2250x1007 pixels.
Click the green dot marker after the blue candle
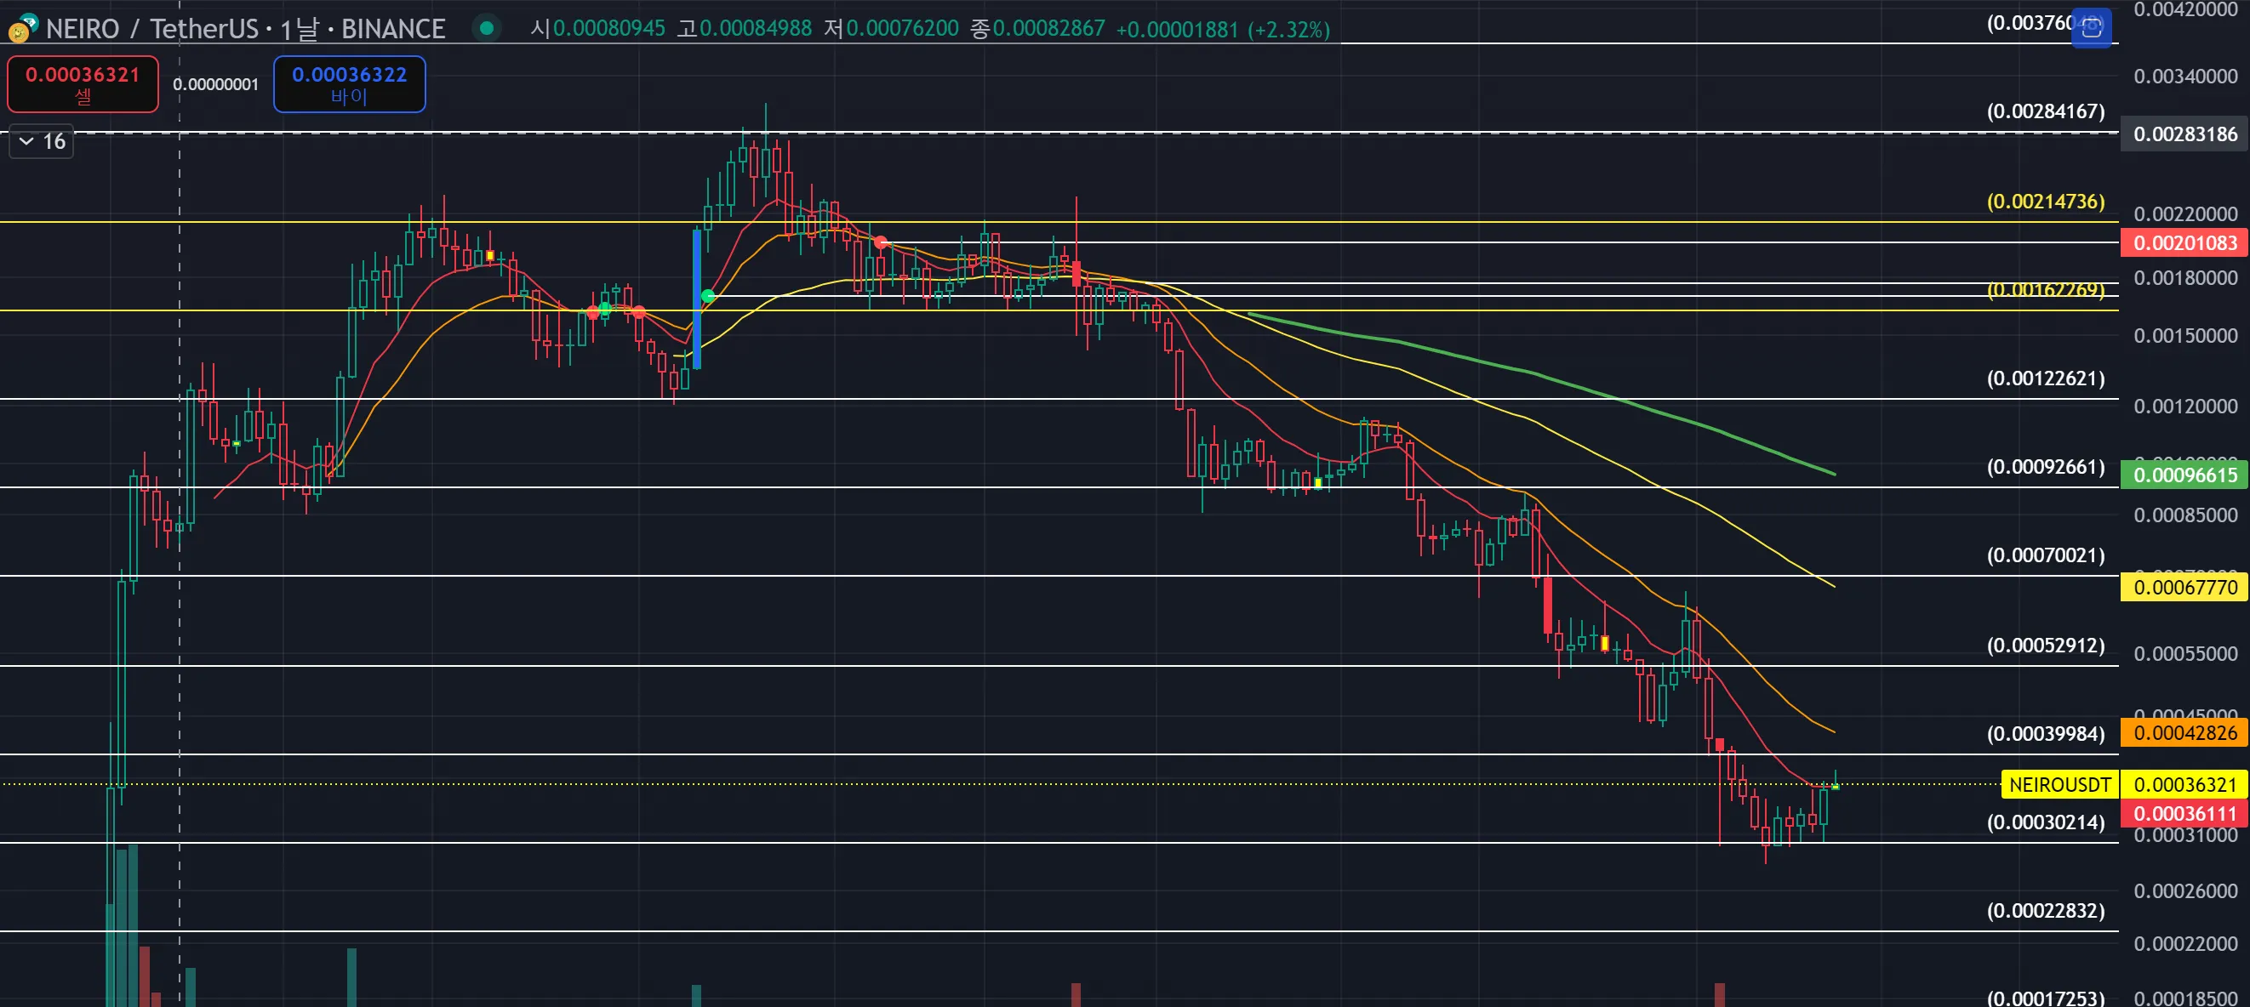707,297
